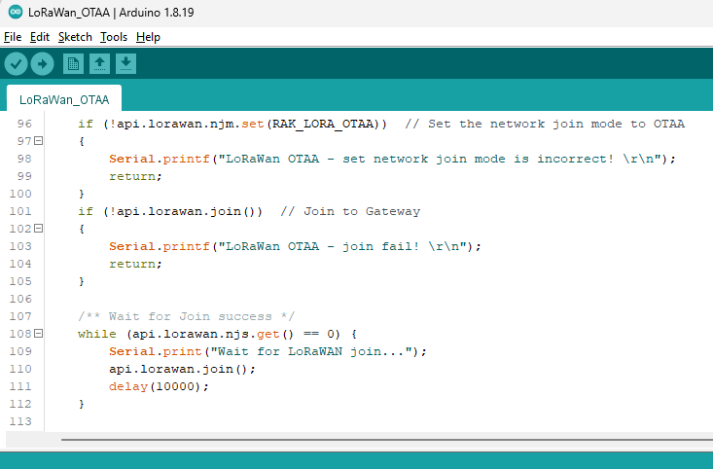Save the sketch with the Save icon
Viewport: 713px width, 469px height.
click(x=125, y=63)
